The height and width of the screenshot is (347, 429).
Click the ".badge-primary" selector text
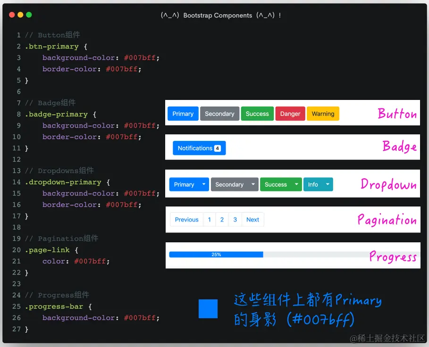click(56, 114)
